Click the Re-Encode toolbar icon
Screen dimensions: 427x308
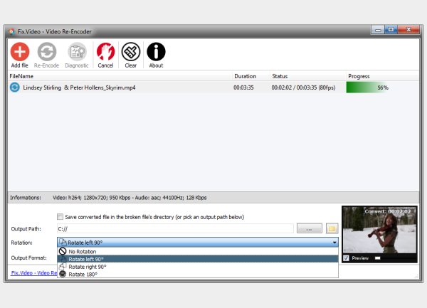tap(46, 52)
